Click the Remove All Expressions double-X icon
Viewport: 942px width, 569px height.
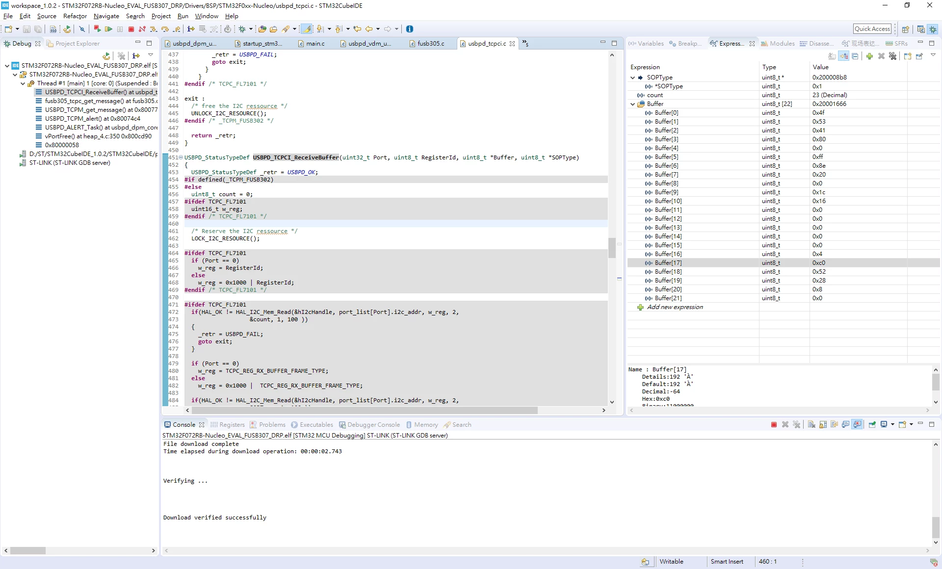pos(893,56)
